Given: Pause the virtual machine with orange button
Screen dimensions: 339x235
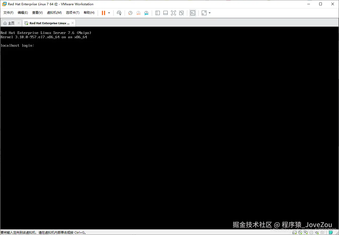Looking at the screenshot, I should click(103, 13).
